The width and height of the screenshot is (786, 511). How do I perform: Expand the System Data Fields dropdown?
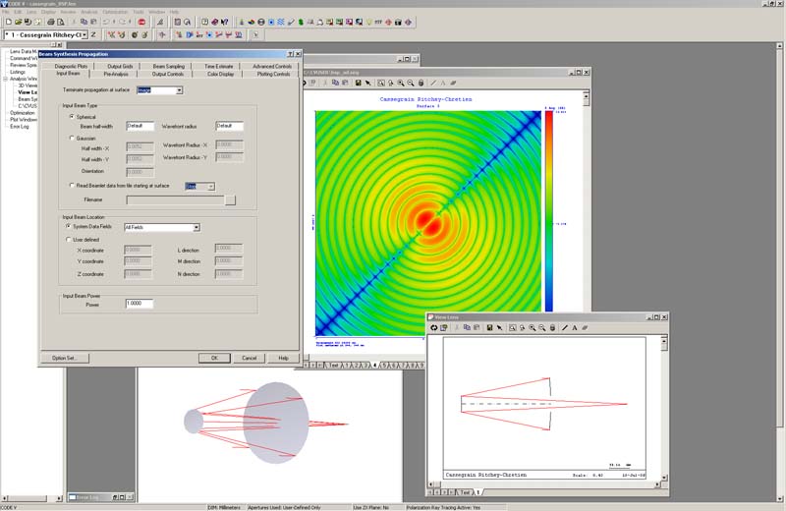[x=196, y=227]
